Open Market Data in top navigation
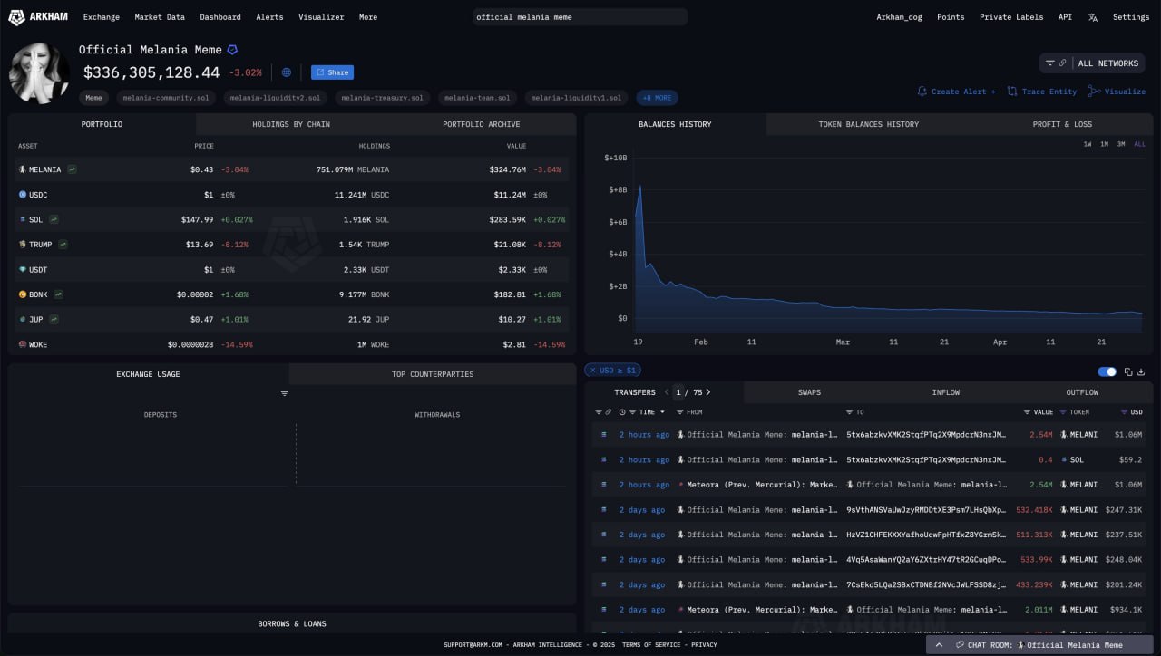Screen dimensions: 1161x656 coord(160,17)
